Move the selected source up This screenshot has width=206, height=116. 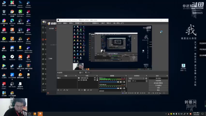coord(88,90)
